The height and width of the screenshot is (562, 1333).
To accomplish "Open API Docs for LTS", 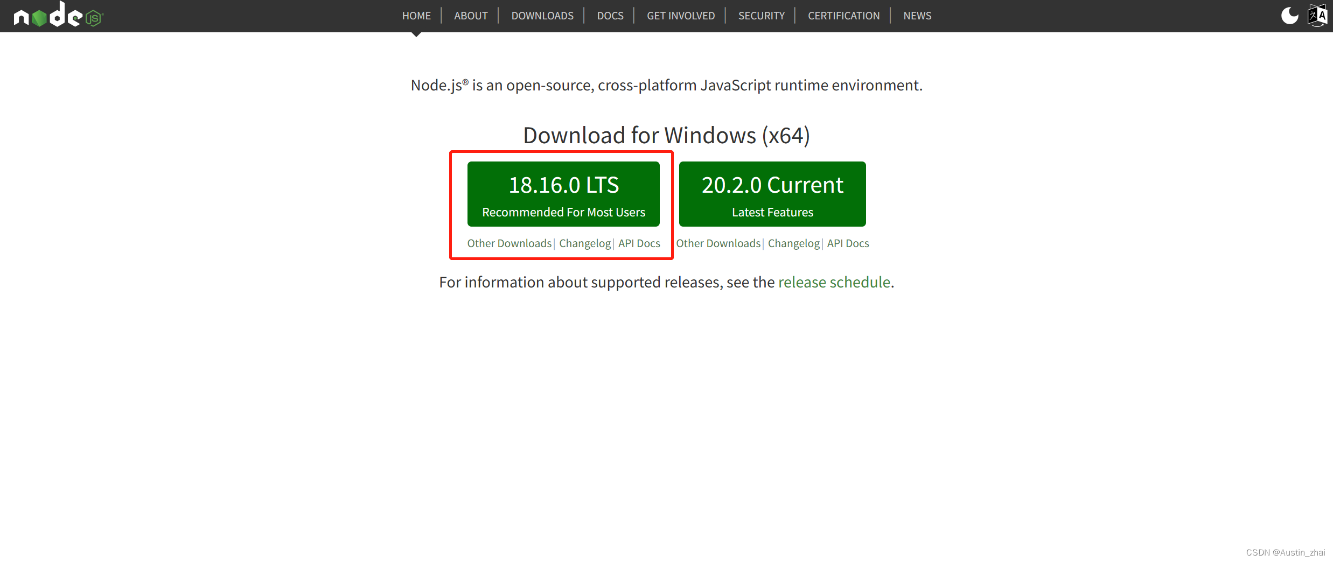I will (x=639, y=243).
